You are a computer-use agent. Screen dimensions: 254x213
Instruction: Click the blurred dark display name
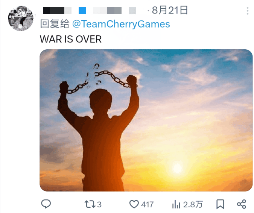[x=57, y=11]
